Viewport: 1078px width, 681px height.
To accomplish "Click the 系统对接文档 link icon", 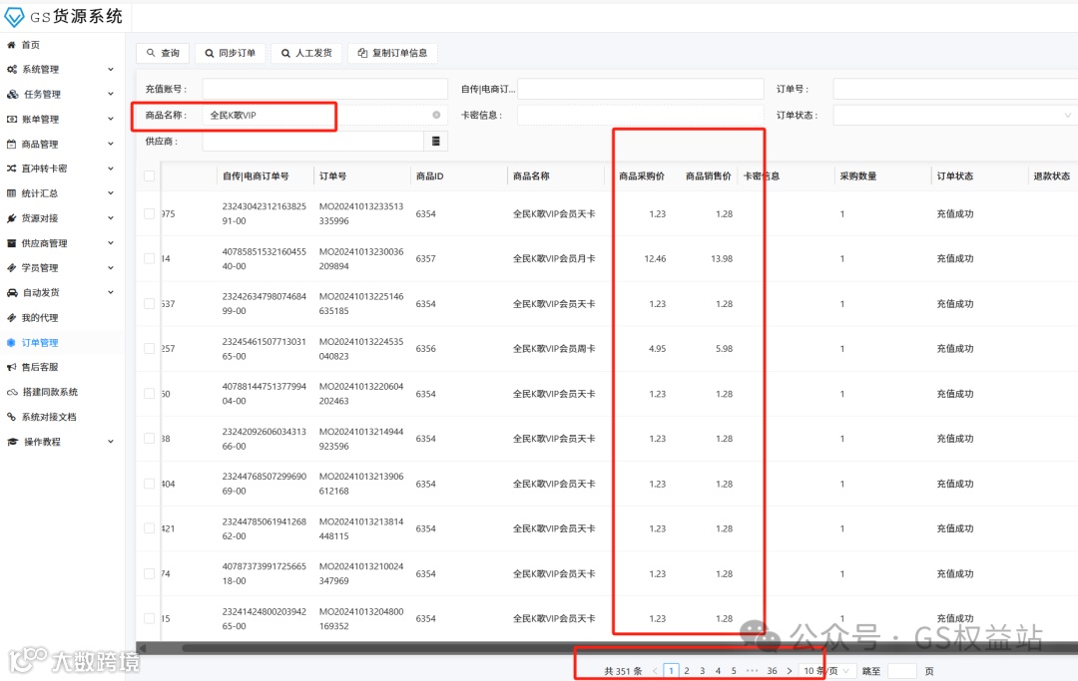I will (11, 417).
